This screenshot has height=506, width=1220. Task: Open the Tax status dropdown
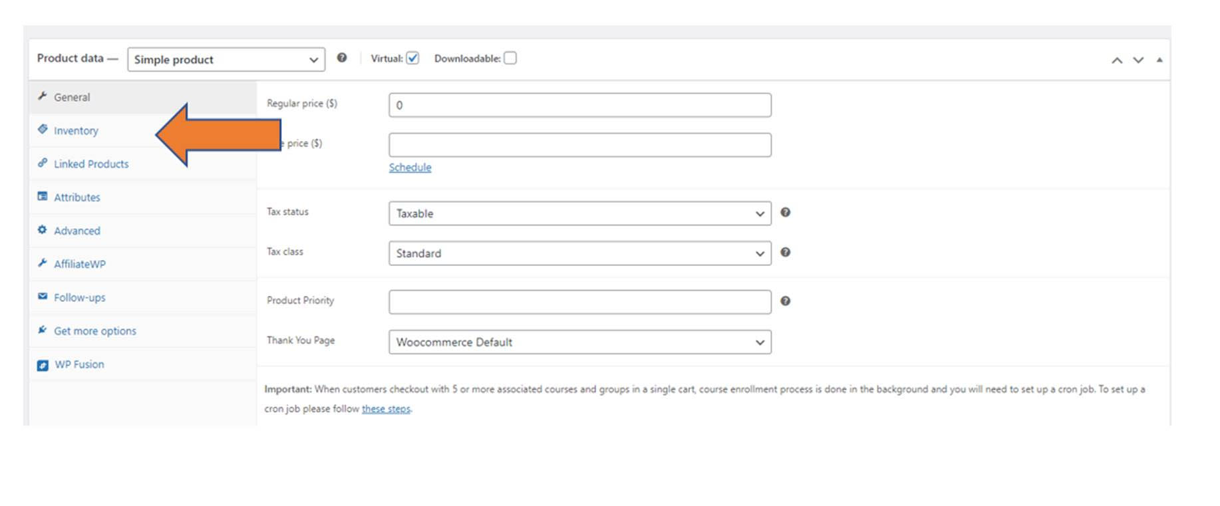tap(579, 213)
